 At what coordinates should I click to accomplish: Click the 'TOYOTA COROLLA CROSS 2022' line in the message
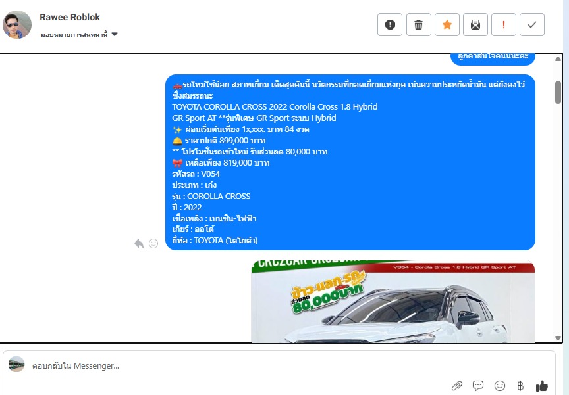275,107
